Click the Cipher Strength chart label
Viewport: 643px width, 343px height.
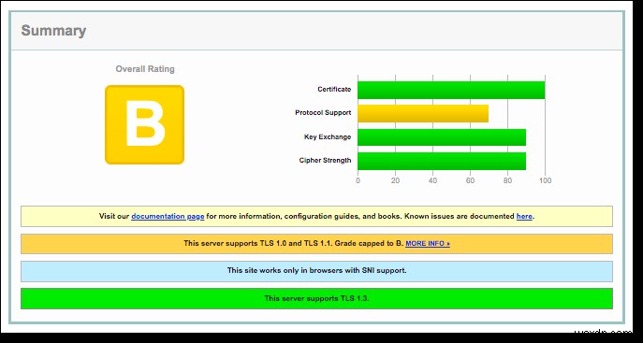click(x=325, y=161)
